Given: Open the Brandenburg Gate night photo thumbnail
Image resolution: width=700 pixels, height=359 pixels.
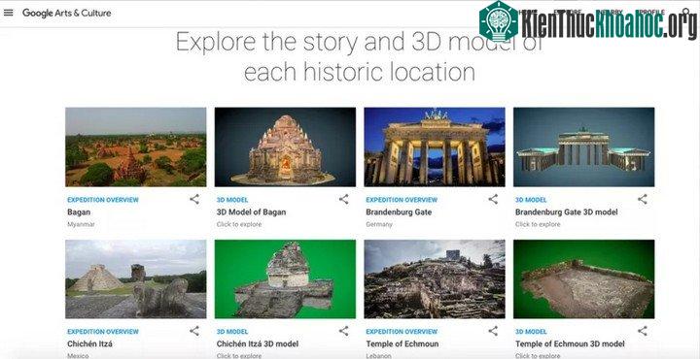Looking at the screenshot, I should click(435, 147).
